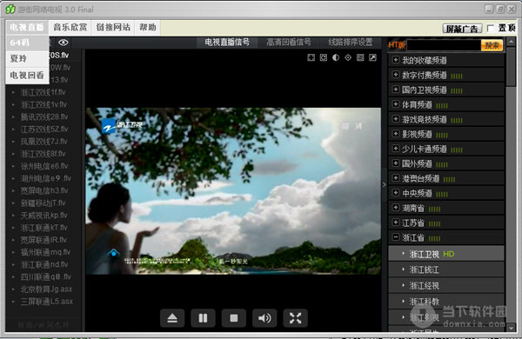This screenshot has width=522, height=339.
Task: Click the orange 搜索 button
Action: pos(492,45)
